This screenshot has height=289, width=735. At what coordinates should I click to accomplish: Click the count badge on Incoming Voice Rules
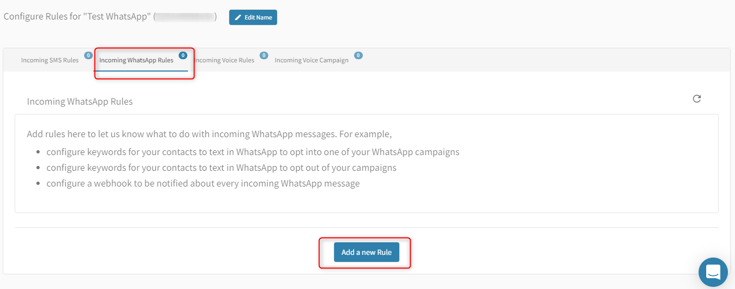tap(263, 55)
